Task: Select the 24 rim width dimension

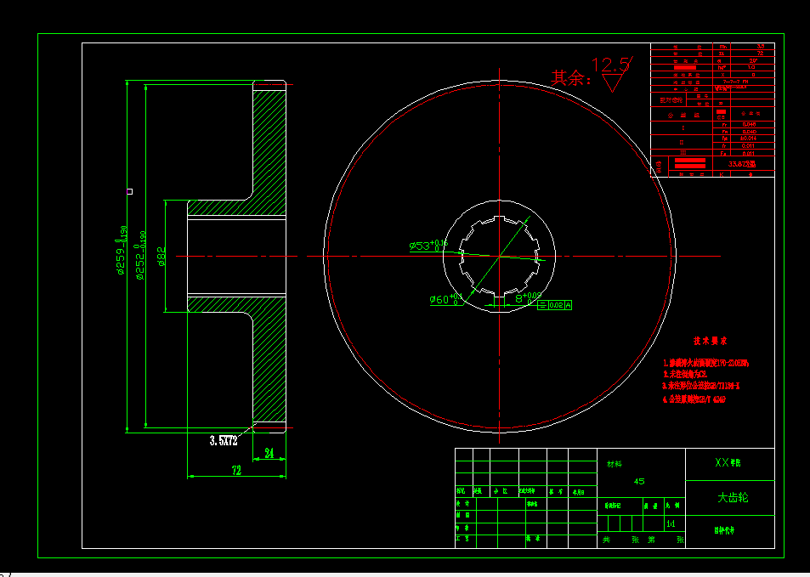Action: [269, 454]
